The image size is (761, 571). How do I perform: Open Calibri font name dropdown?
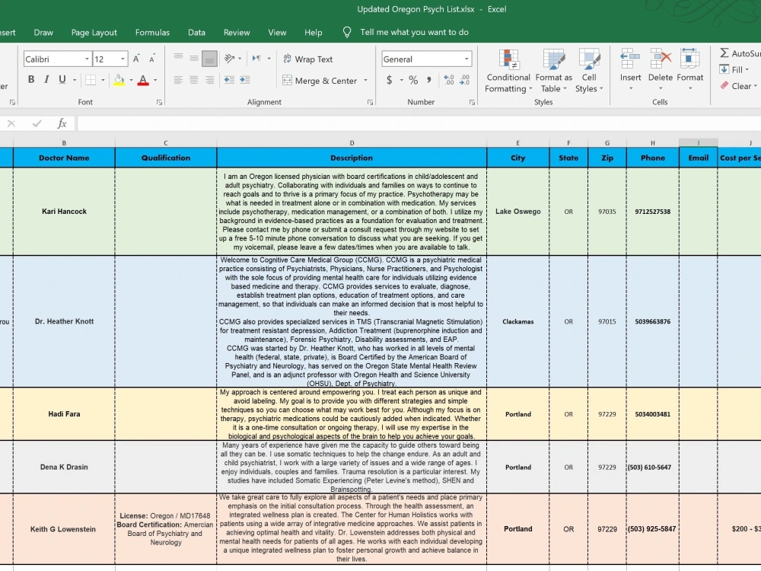click(x=87, y=59)
